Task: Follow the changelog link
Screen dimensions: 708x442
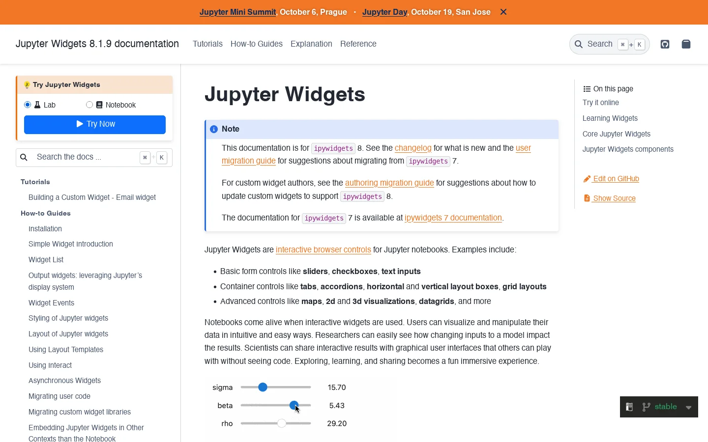Action: 413,148
